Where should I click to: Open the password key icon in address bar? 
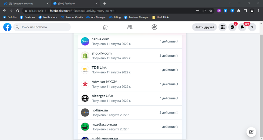tap(198, 11)
